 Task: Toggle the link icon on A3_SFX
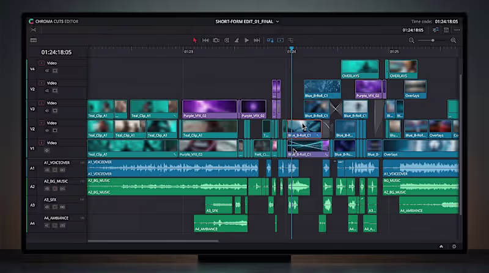[63, 207]
